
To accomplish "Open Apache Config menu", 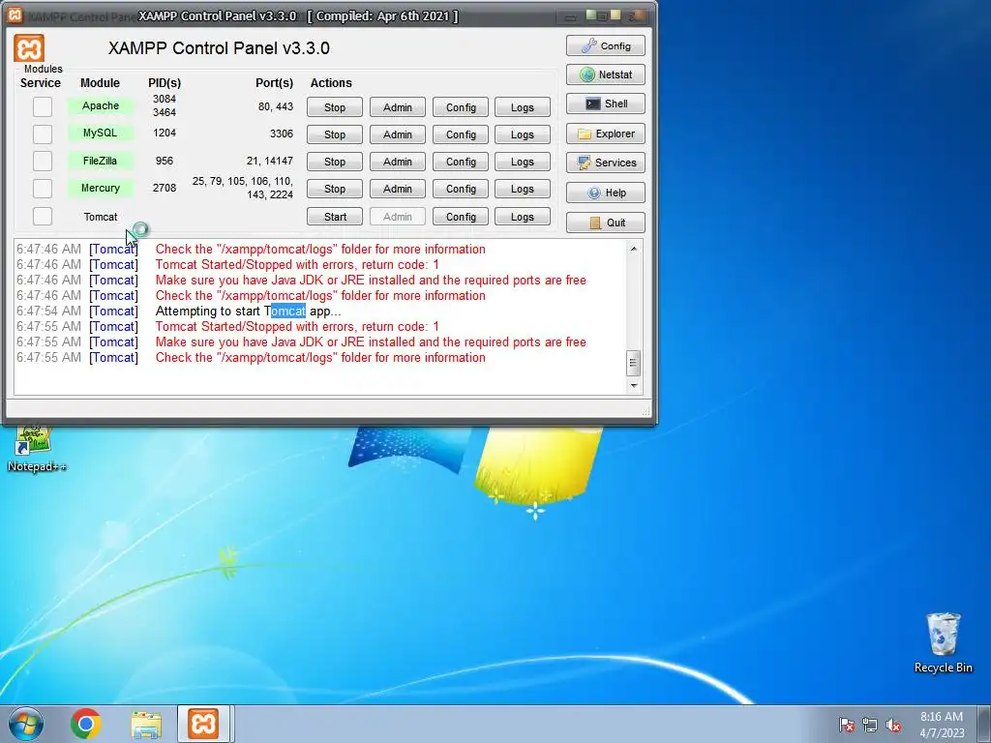I will 461,107.
